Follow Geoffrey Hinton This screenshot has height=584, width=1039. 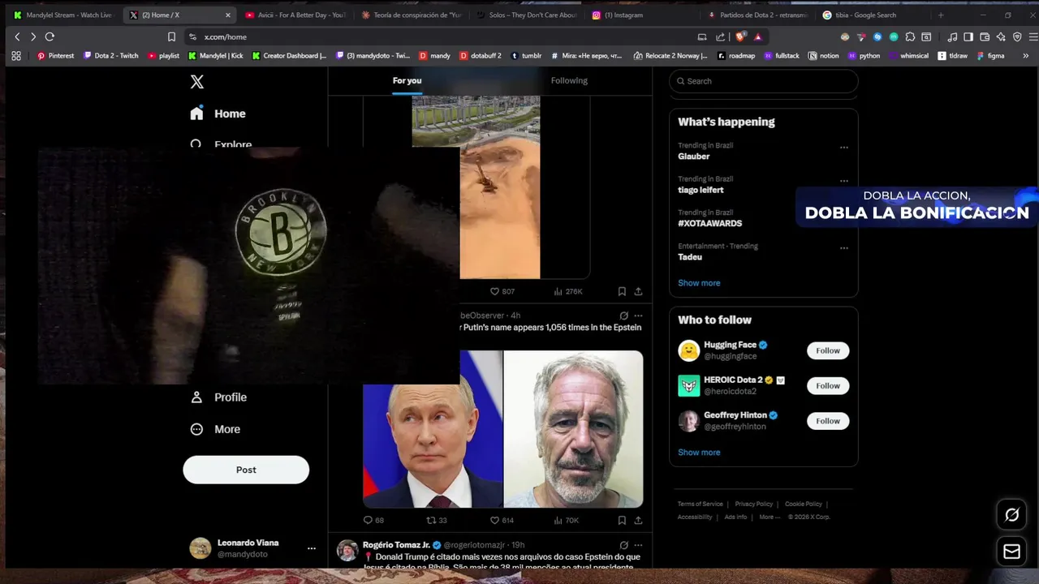(x=828, y=421)
